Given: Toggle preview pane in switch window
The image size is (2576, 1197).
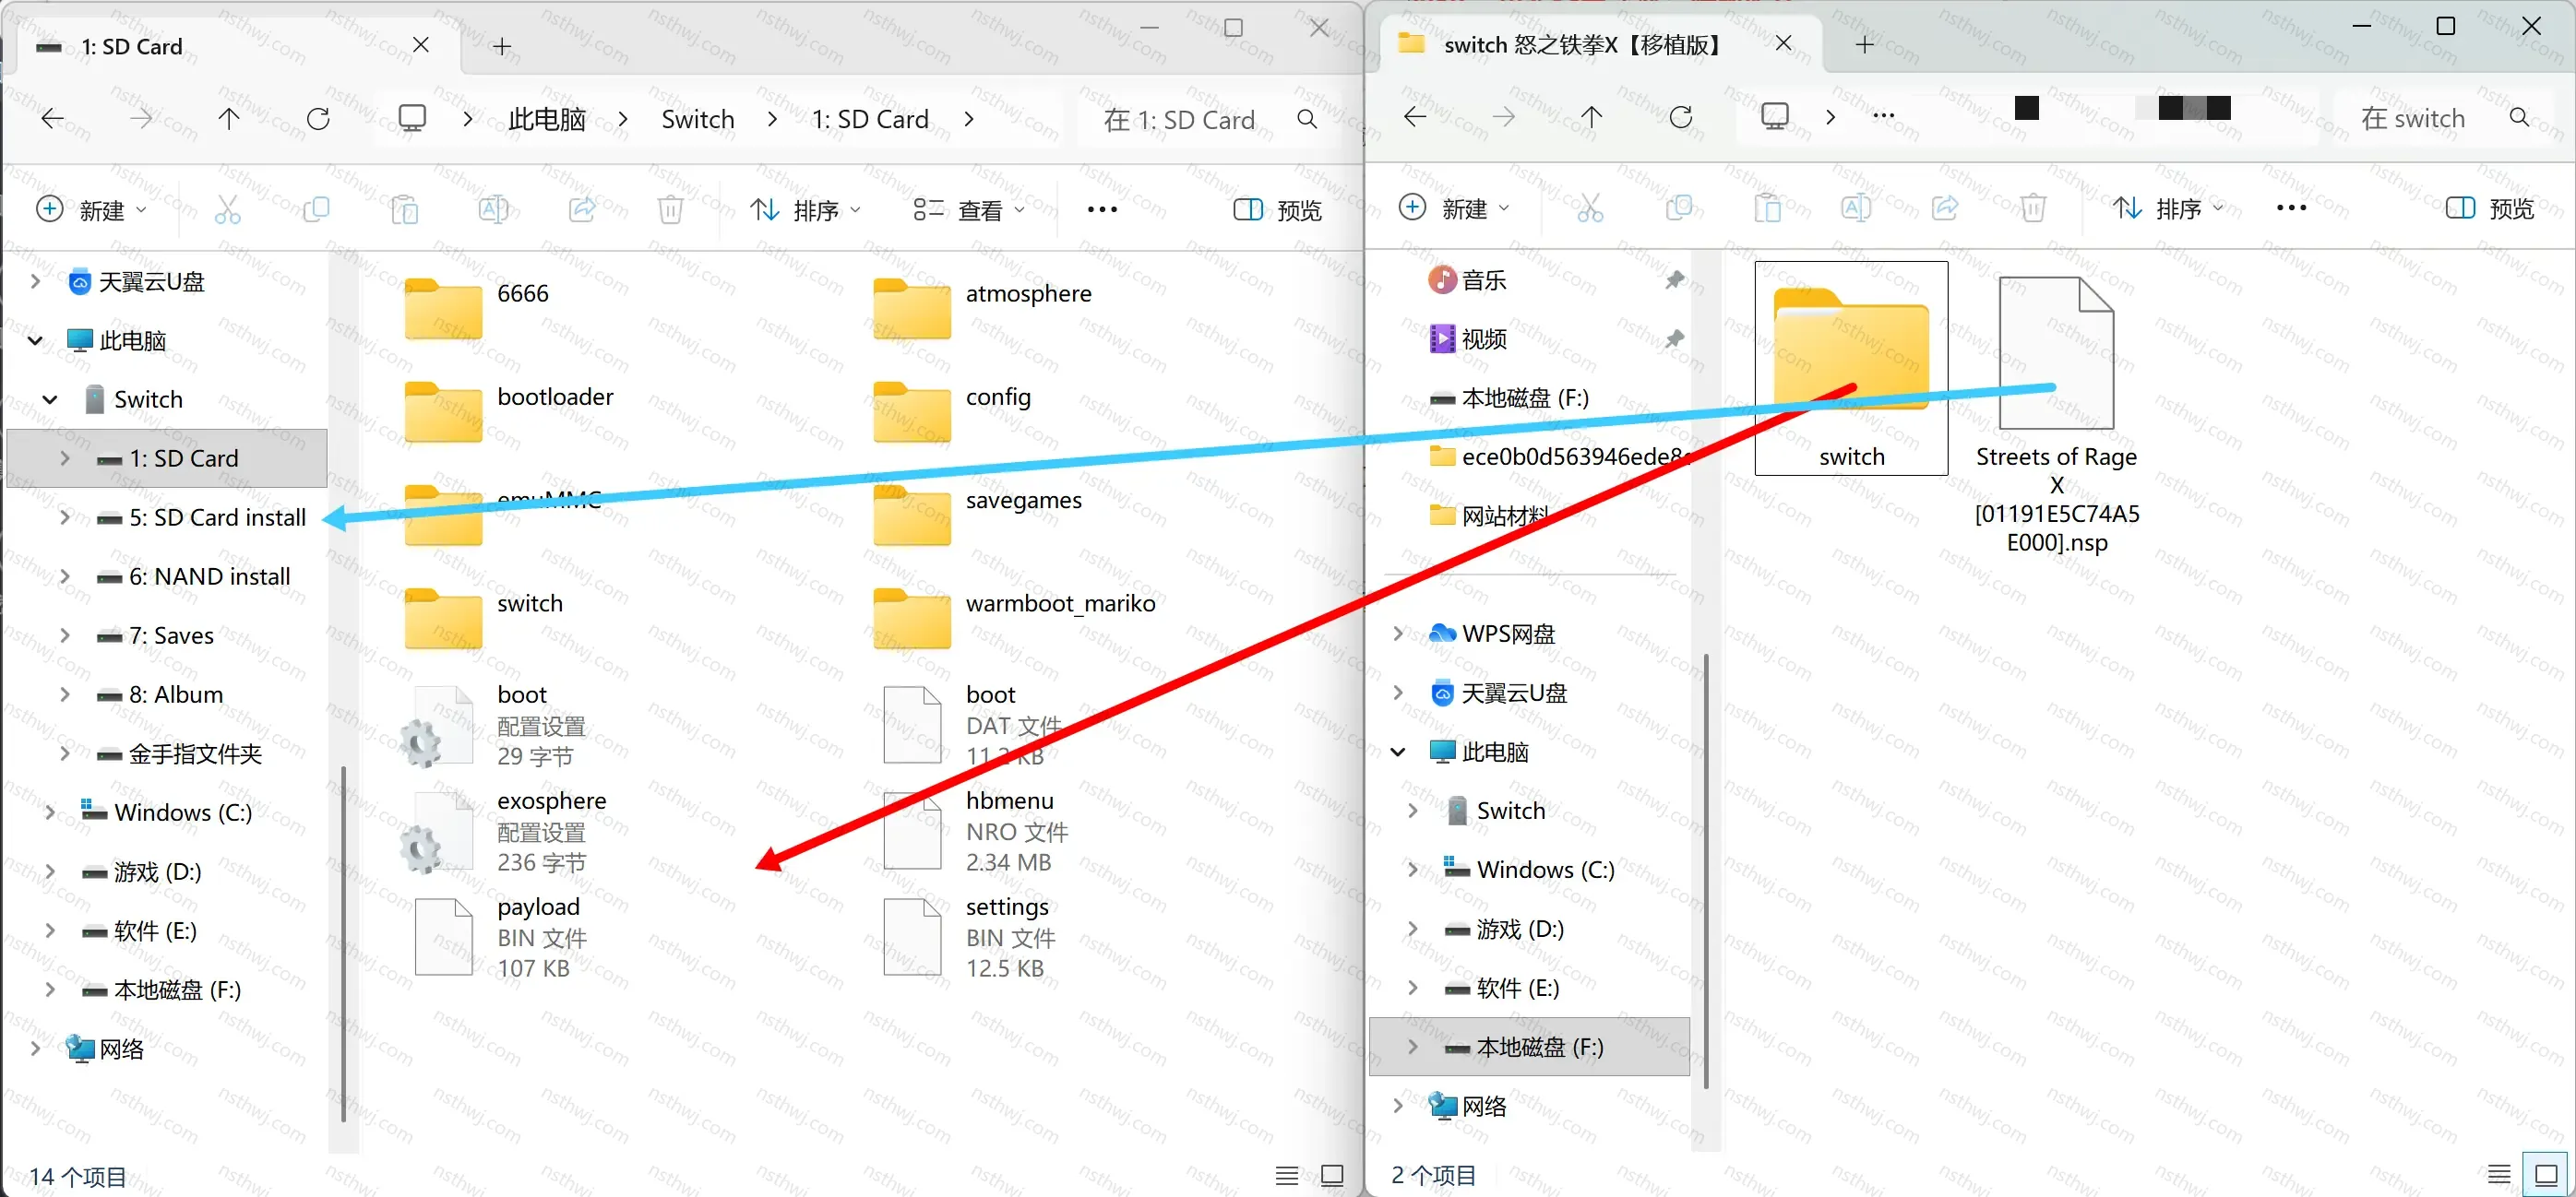Looking at the screenshot, I should [x=2490, y=207].
